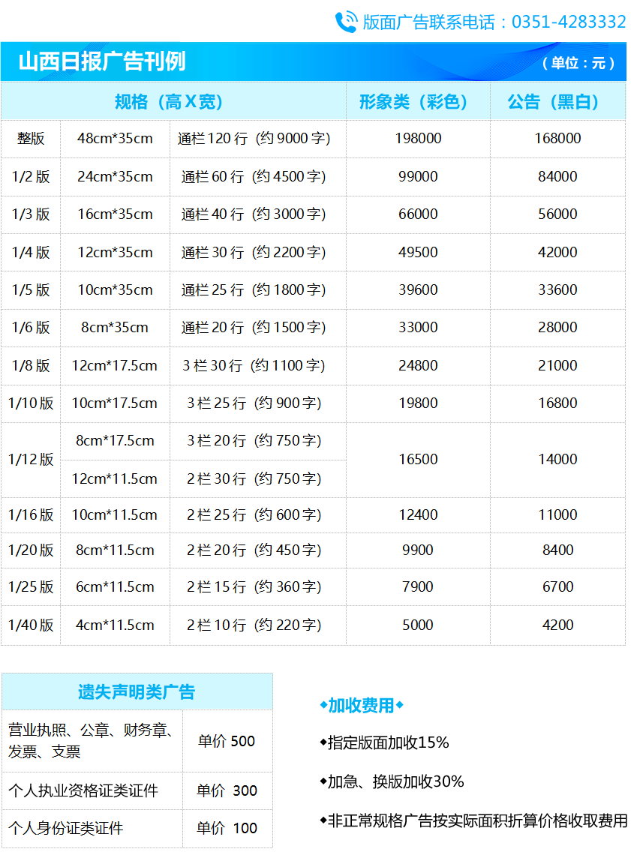Click the price 21000
The width and height of the screenshot is (631, 855).
[558, 366]
